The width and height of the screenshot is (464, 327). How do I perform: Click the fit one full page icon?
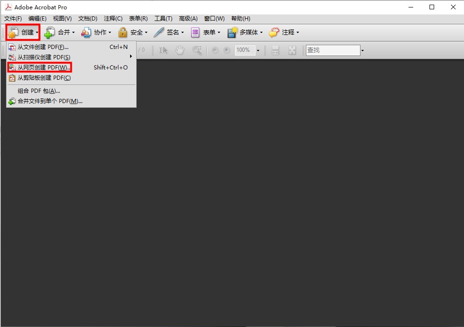point(292,50)
